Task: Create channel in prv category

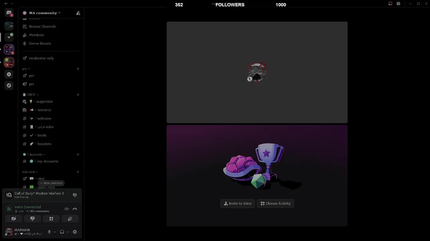Action: (x=78, y=69)
